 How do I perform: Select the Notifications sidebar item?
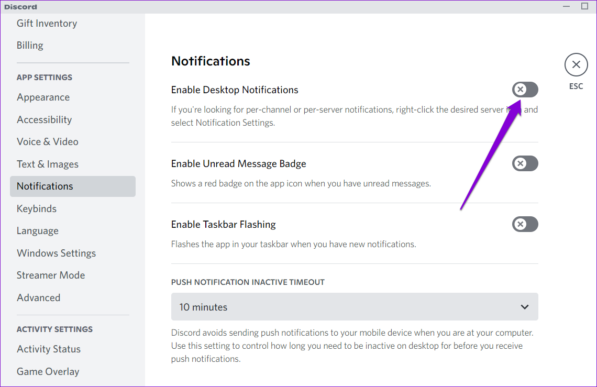[73, 186]
